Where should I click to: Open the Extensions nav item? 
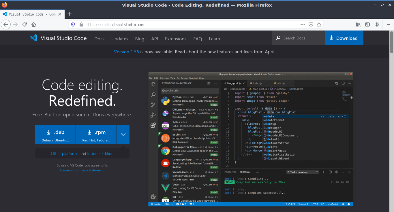[176, 39]
